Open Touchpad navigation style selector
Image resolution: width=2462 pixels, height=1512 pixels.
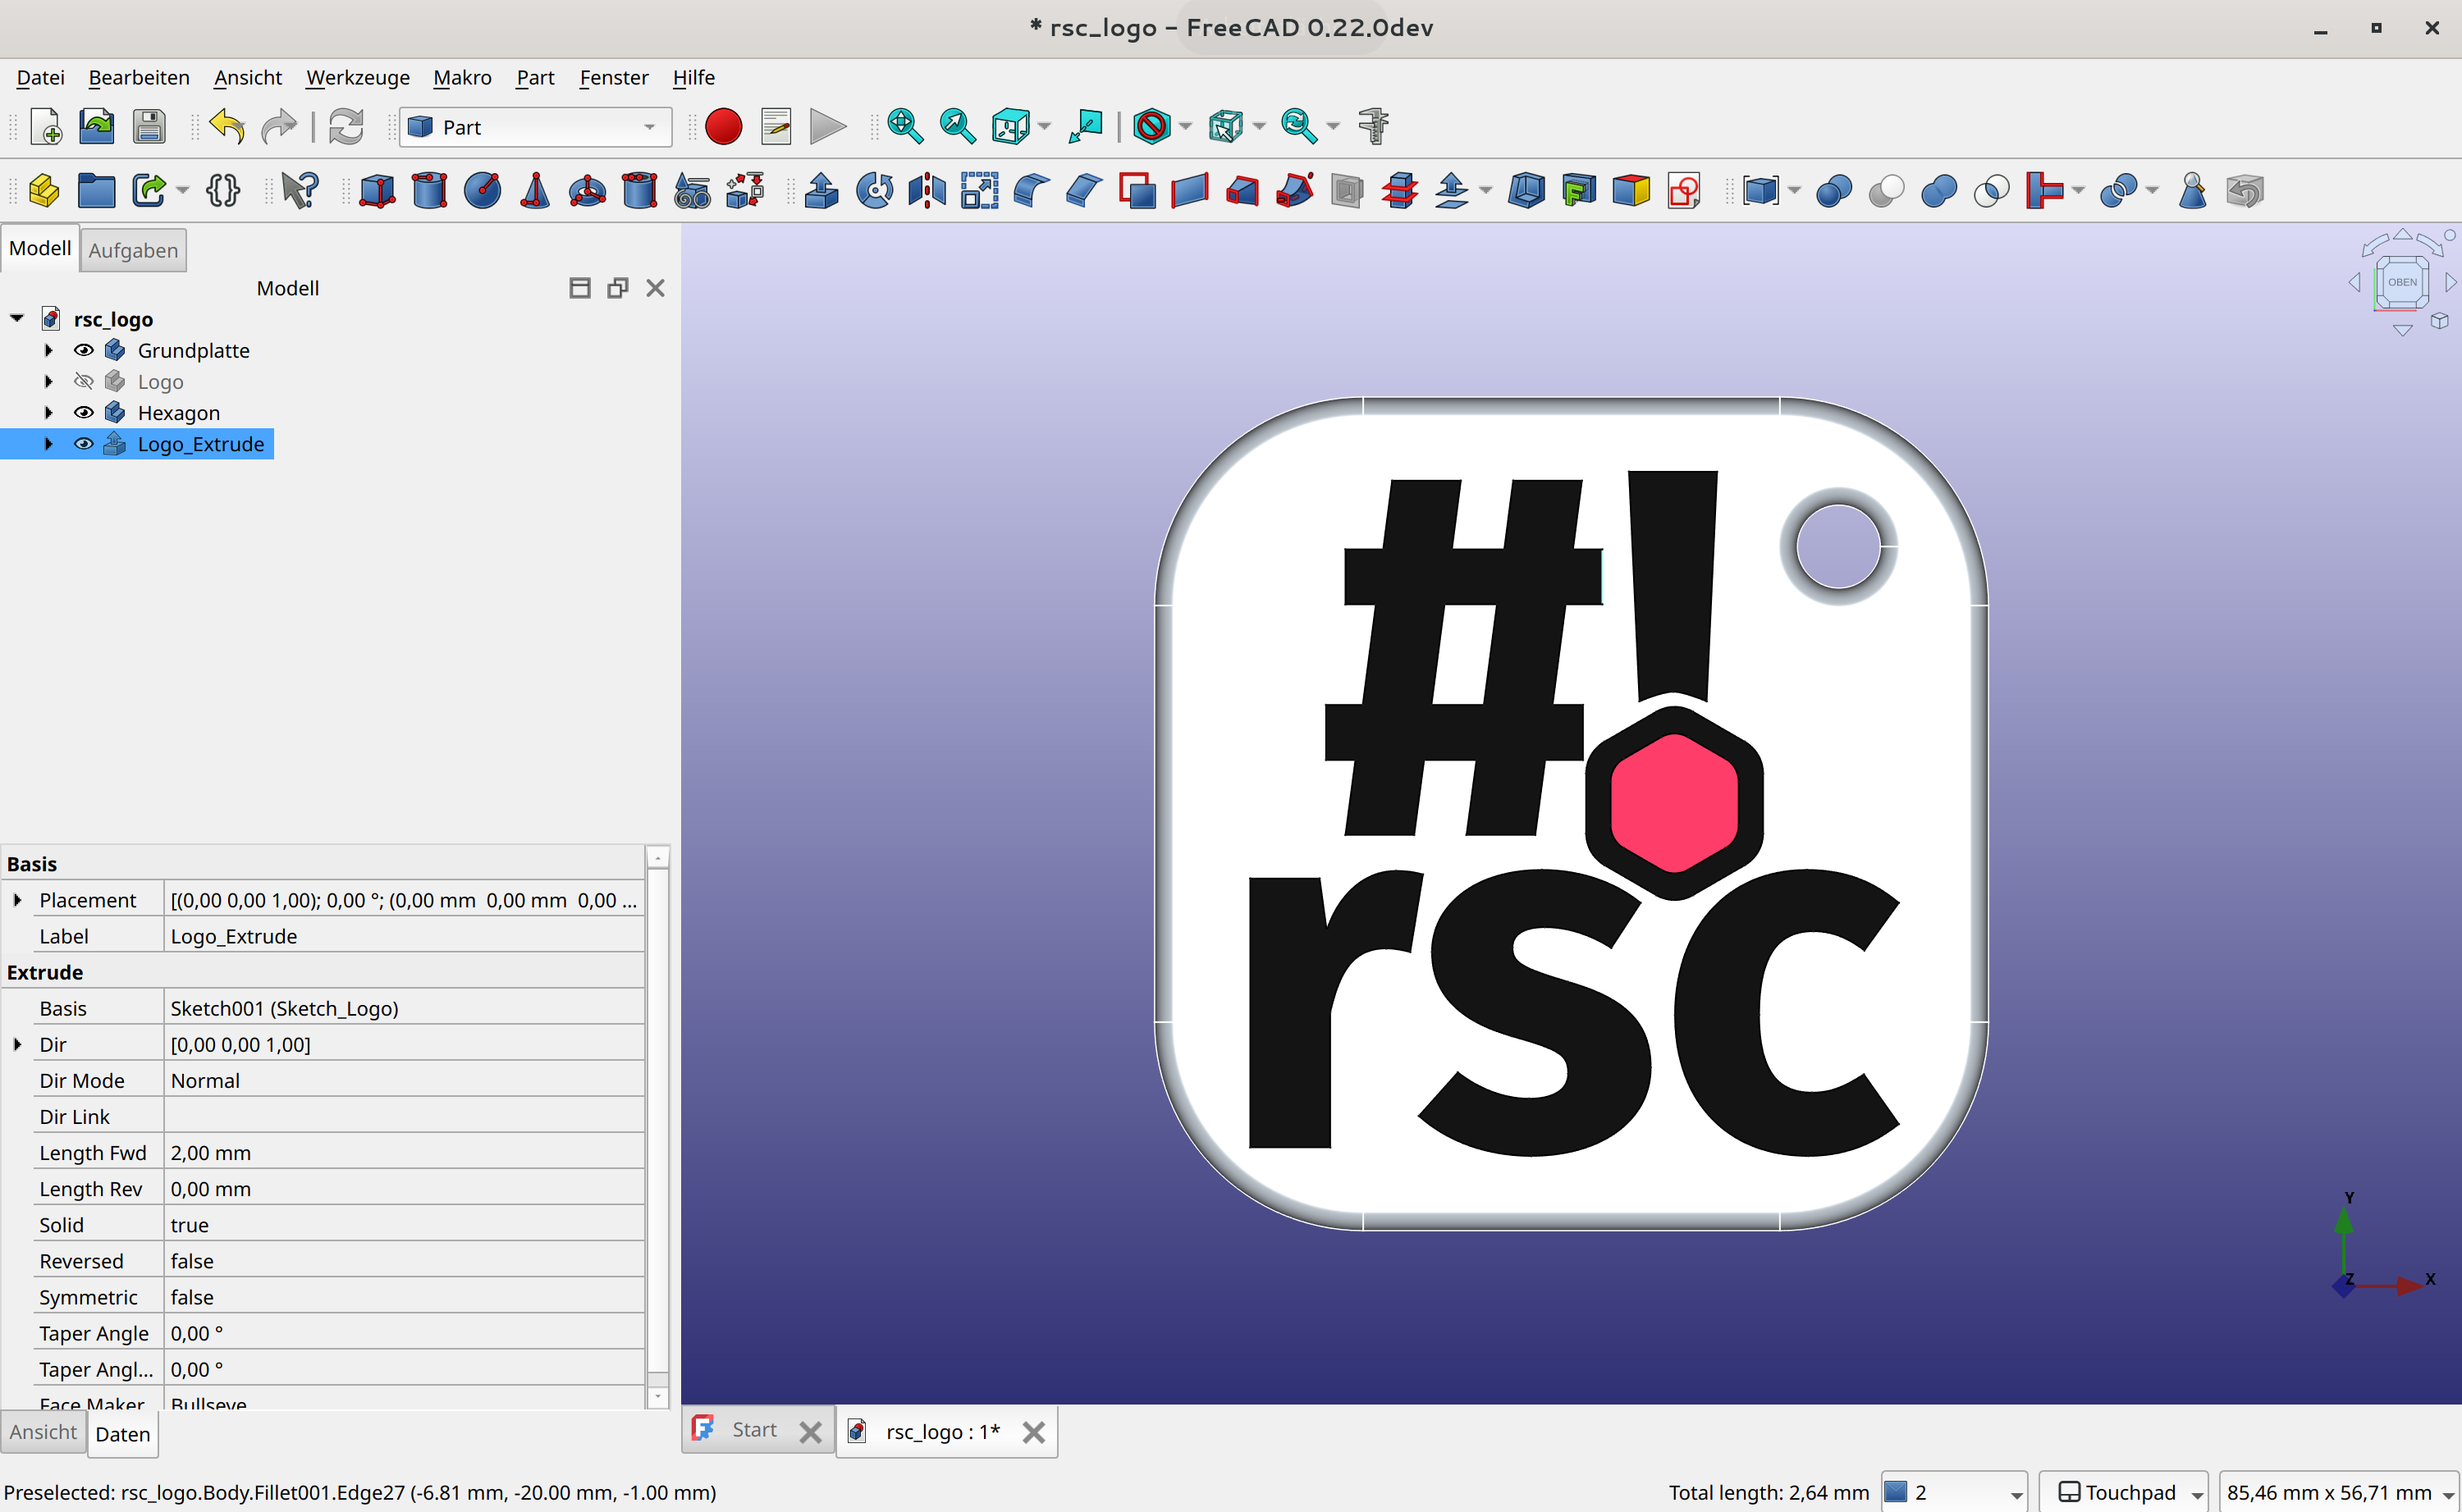tap(2125, 1492)
